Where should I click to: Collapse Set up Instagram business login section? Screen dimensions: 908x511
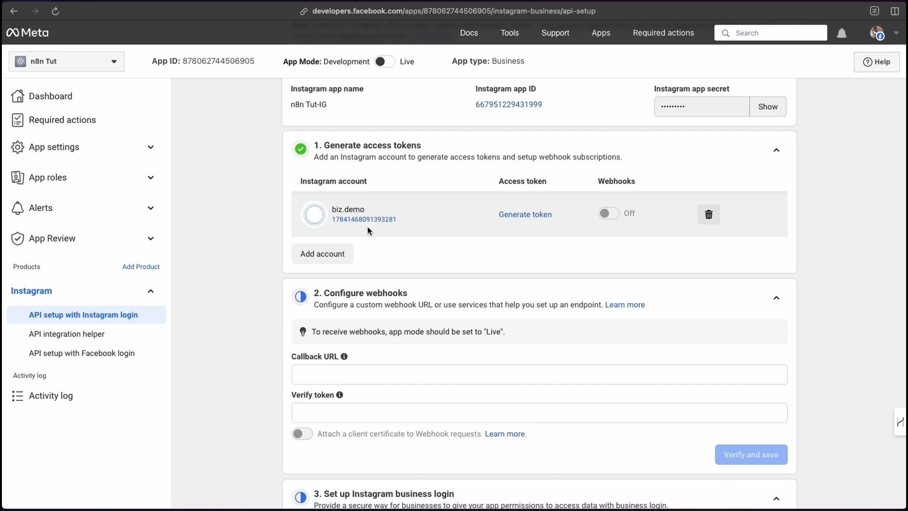coord(776,499)
